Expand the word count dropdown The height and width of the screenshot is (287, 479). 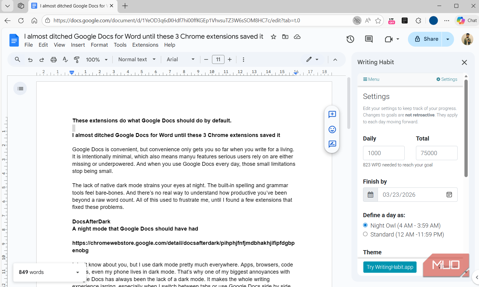(x=78, y=272)
